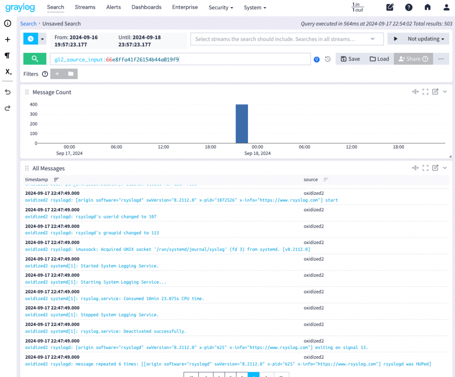Stretch the Message Count widget width icon
Viewport: 455px width, 377px height.
point(415,92)
